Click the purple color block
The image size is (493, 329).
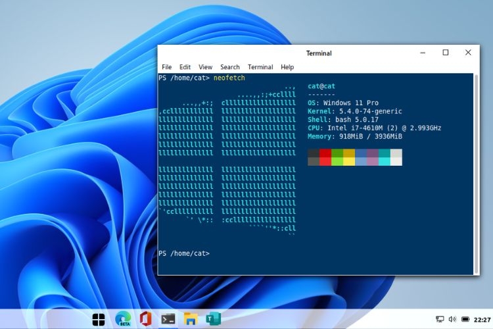[x=373, y=161]
